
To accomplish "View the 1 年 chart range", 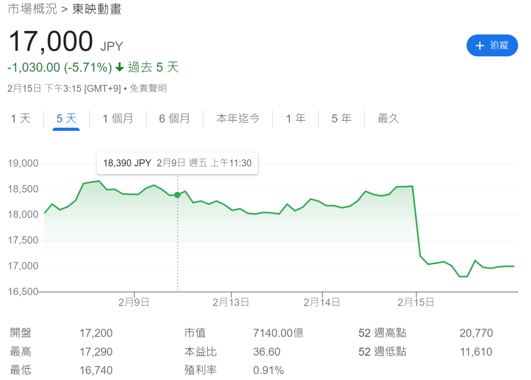I will tap(296, 119).
